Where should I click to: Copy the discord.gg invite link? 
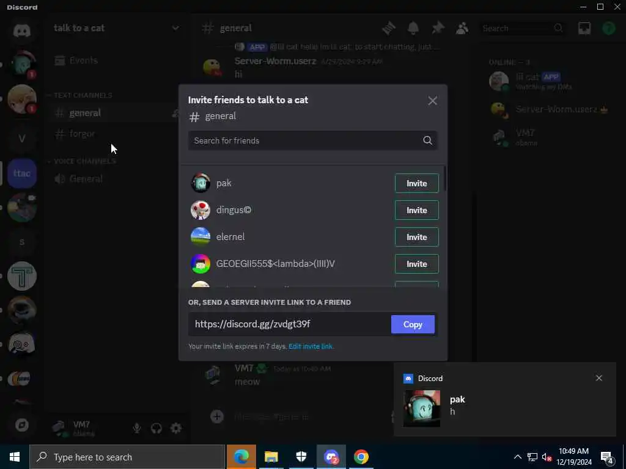pyautogui.click(x=413, y=325)
